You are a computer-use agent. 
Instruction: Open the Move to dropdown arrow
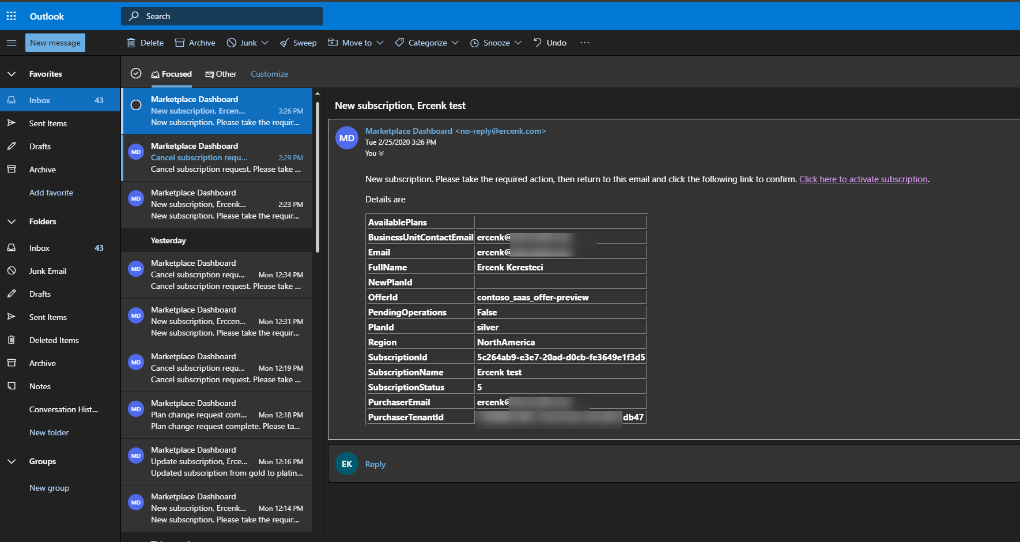[x=380, y=43]
